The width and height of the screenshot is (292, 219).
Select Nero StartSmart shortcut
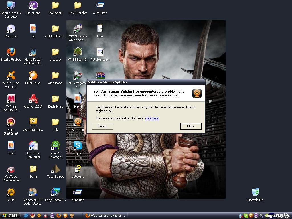[x=11, y=126]
